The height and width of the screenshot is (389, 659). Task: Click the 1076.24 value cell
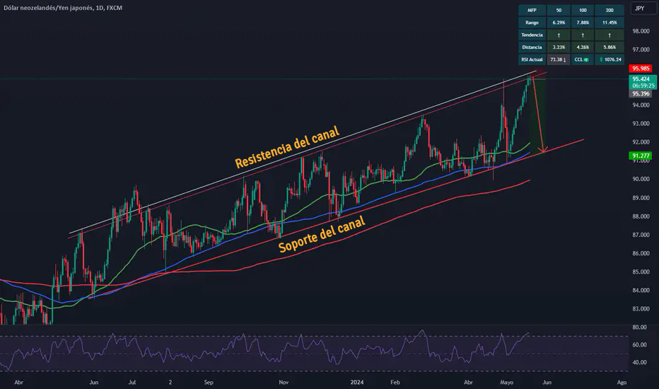(x=609, y=60)
